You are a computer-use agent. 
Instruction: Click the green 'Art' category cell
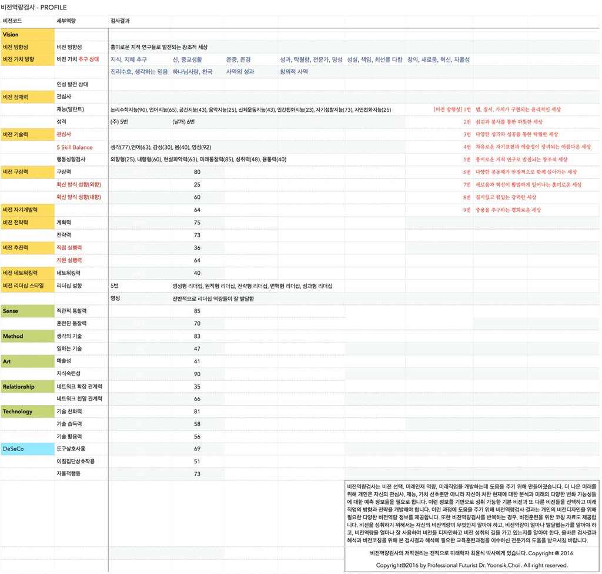point(28,361)
